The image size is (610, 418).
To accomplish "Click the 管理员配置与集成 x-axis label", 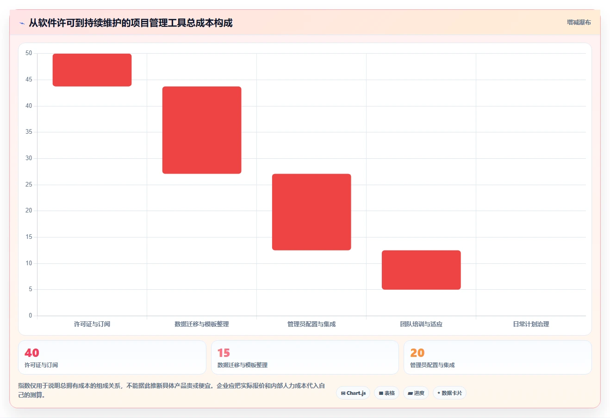I will point(311,324).
